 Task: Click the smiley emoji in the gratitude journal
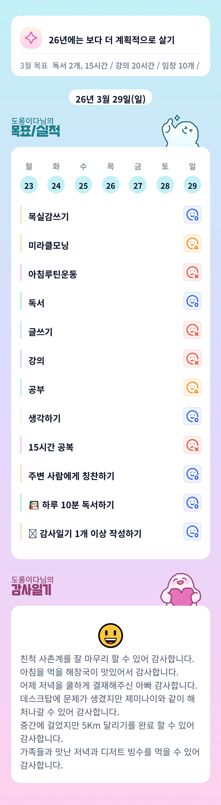point(110,635)
